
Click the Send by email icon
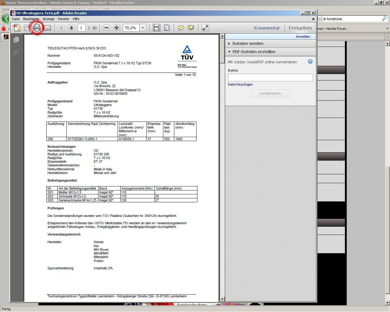click(47, 28)
